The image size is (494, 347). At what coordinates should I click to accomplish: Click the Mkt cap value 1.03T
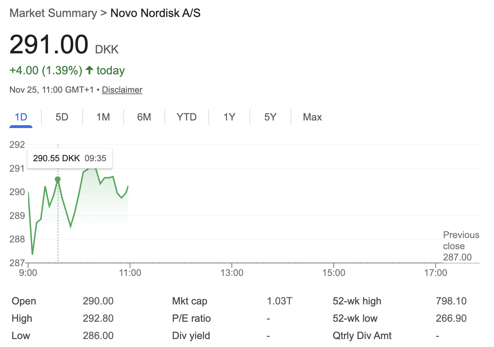pyautogui.click(x=279, y=301)
